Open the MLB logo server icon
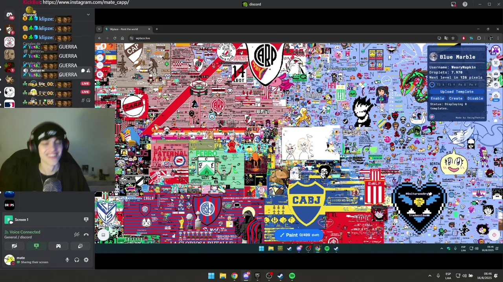 [x=9, y=105]
